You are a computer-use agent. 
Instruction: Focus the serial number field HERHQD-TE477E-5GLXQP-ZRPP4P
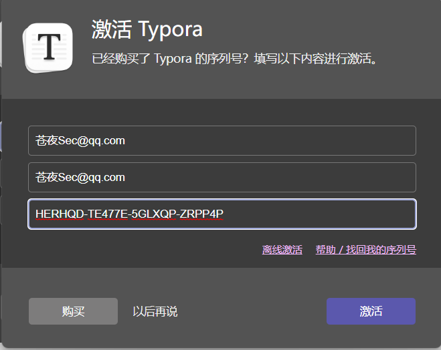(222, 214)
